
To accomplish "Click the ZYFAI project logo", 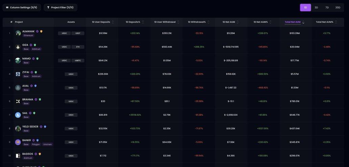I will (18, 74).
